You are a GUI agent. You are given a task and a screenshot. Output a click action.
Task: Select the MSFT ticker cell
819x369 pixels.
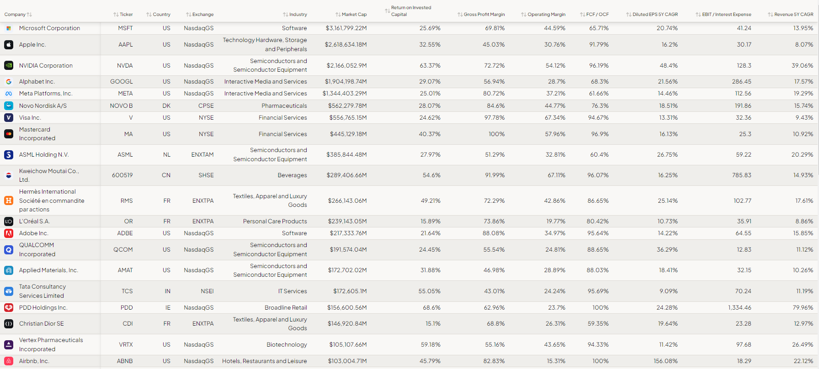coord(125,28)
